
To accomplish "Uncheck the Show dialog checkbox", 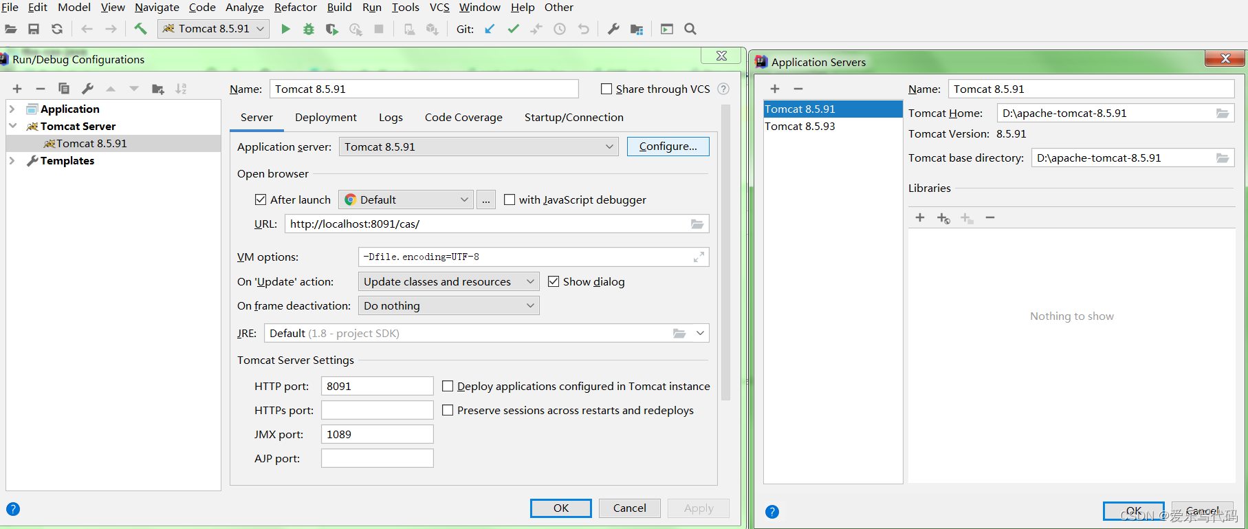I will click(x=554, y=281).
